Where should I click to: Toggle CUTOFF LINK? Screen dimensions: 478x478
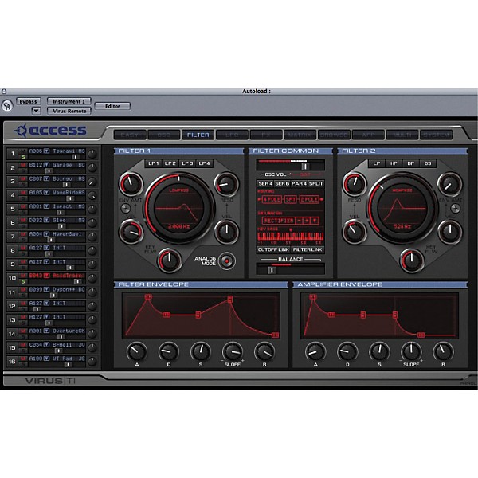coord(273,249)
